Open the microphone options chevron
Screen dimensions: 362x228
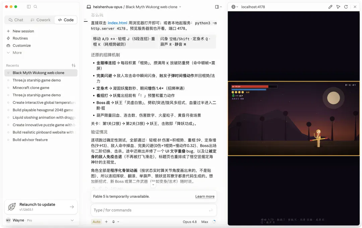point(118,222)
